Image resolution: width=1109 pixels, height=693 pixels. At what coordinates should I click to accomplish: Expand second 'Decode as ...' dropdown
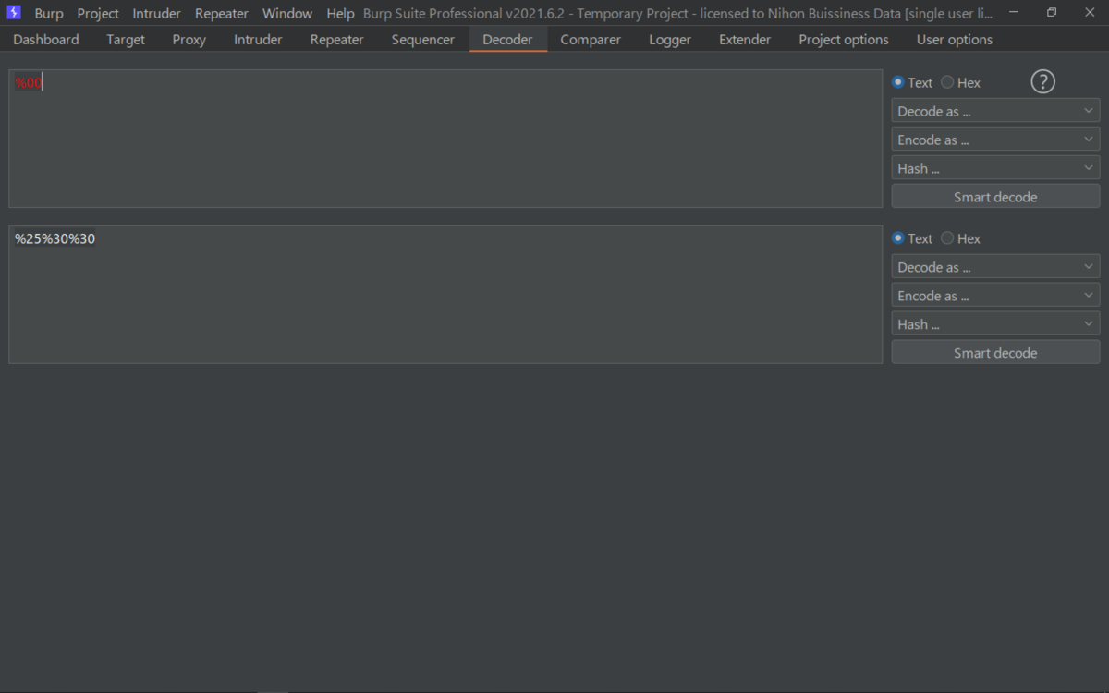(x=995, y=267)
